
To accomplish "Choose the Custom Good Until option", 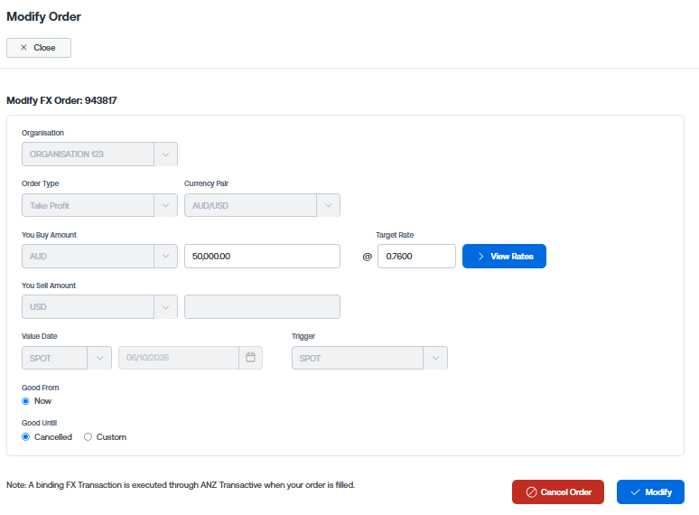I will [x=88, y=437].
